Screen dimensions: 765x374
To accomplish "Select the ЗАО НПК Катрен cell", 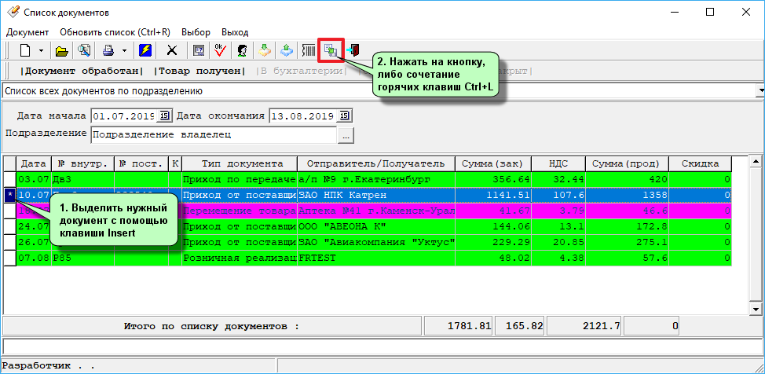I will pyautogui.click(x=376, y=196).
